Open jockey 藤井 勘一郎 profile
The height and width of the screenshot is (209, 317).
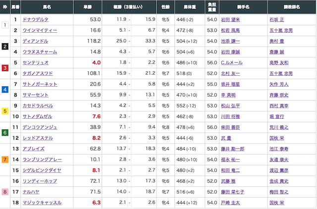coord(232,149)
